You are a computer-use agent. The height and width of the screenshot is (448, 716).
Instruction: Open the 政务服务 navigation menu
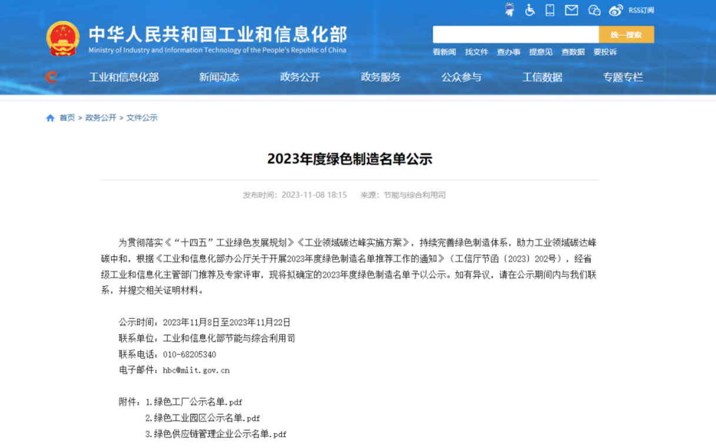pyautogui.click(x=381, y=77)
